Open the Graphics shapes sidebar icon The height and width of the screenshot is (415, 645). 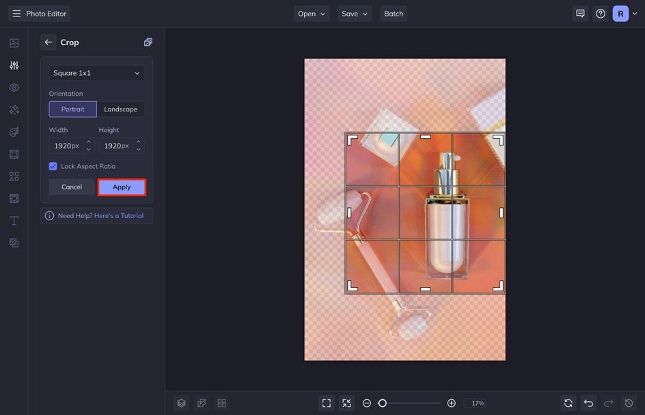14,176
